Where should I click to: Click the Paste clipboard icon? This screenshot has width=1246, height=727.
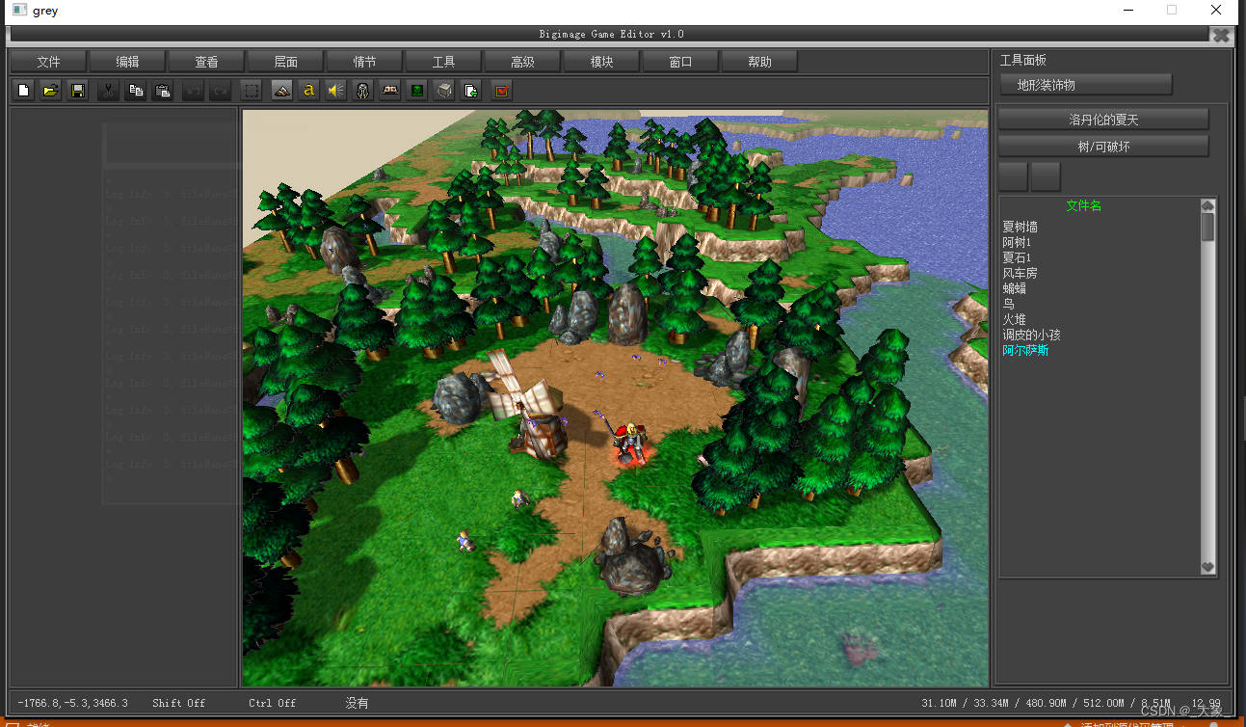click(163, 91)
